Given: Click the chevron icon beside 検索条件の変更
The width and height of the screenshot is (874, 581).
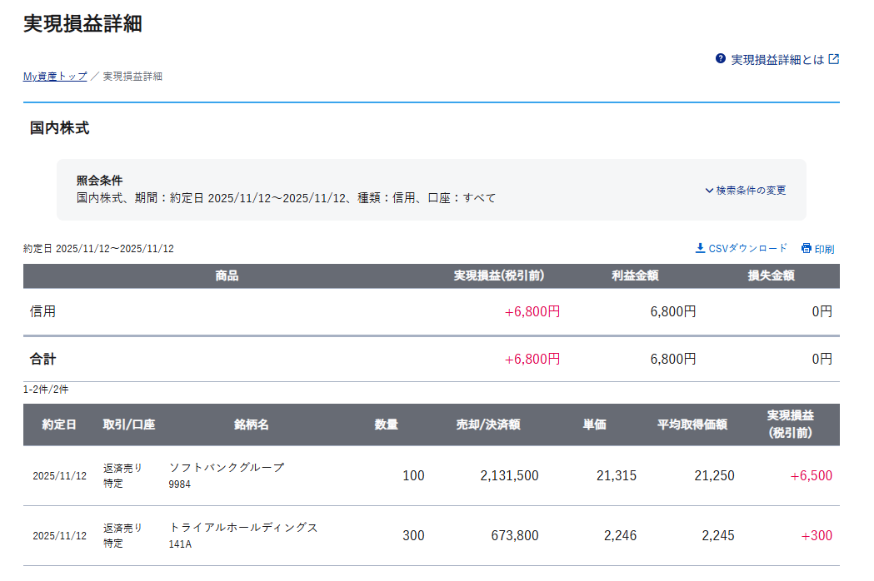Looking at the screenshot, I should pyautogui.click(x=709, y=190).
